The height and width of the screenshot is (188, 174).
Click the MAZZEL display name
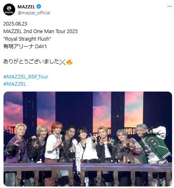[x=26, y=7]
